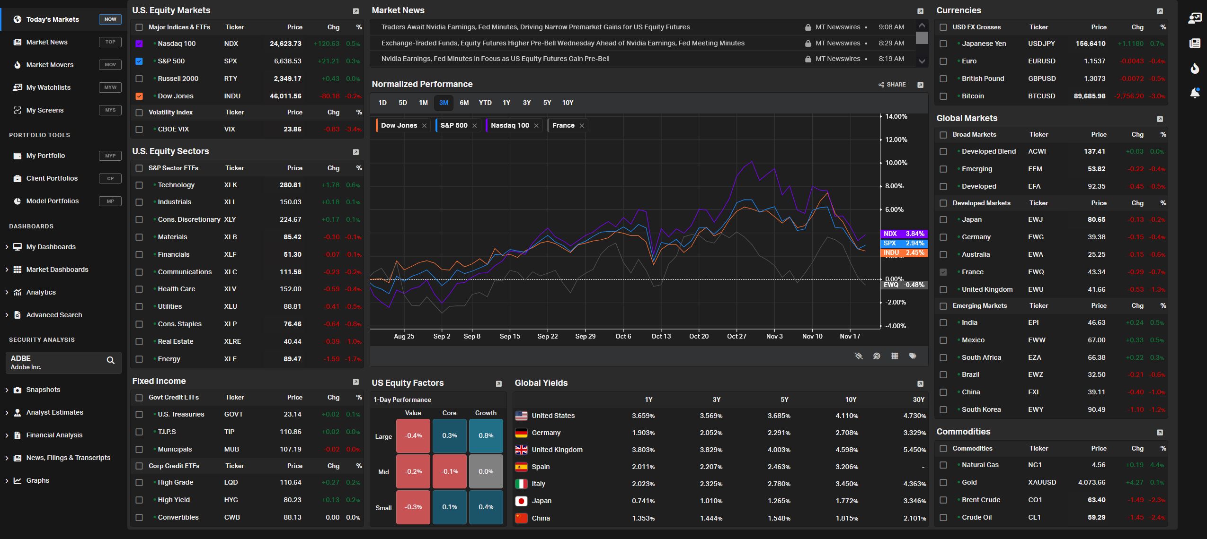
Task: Click the crossed-out gear chart icon
Action: coord(859,356)
